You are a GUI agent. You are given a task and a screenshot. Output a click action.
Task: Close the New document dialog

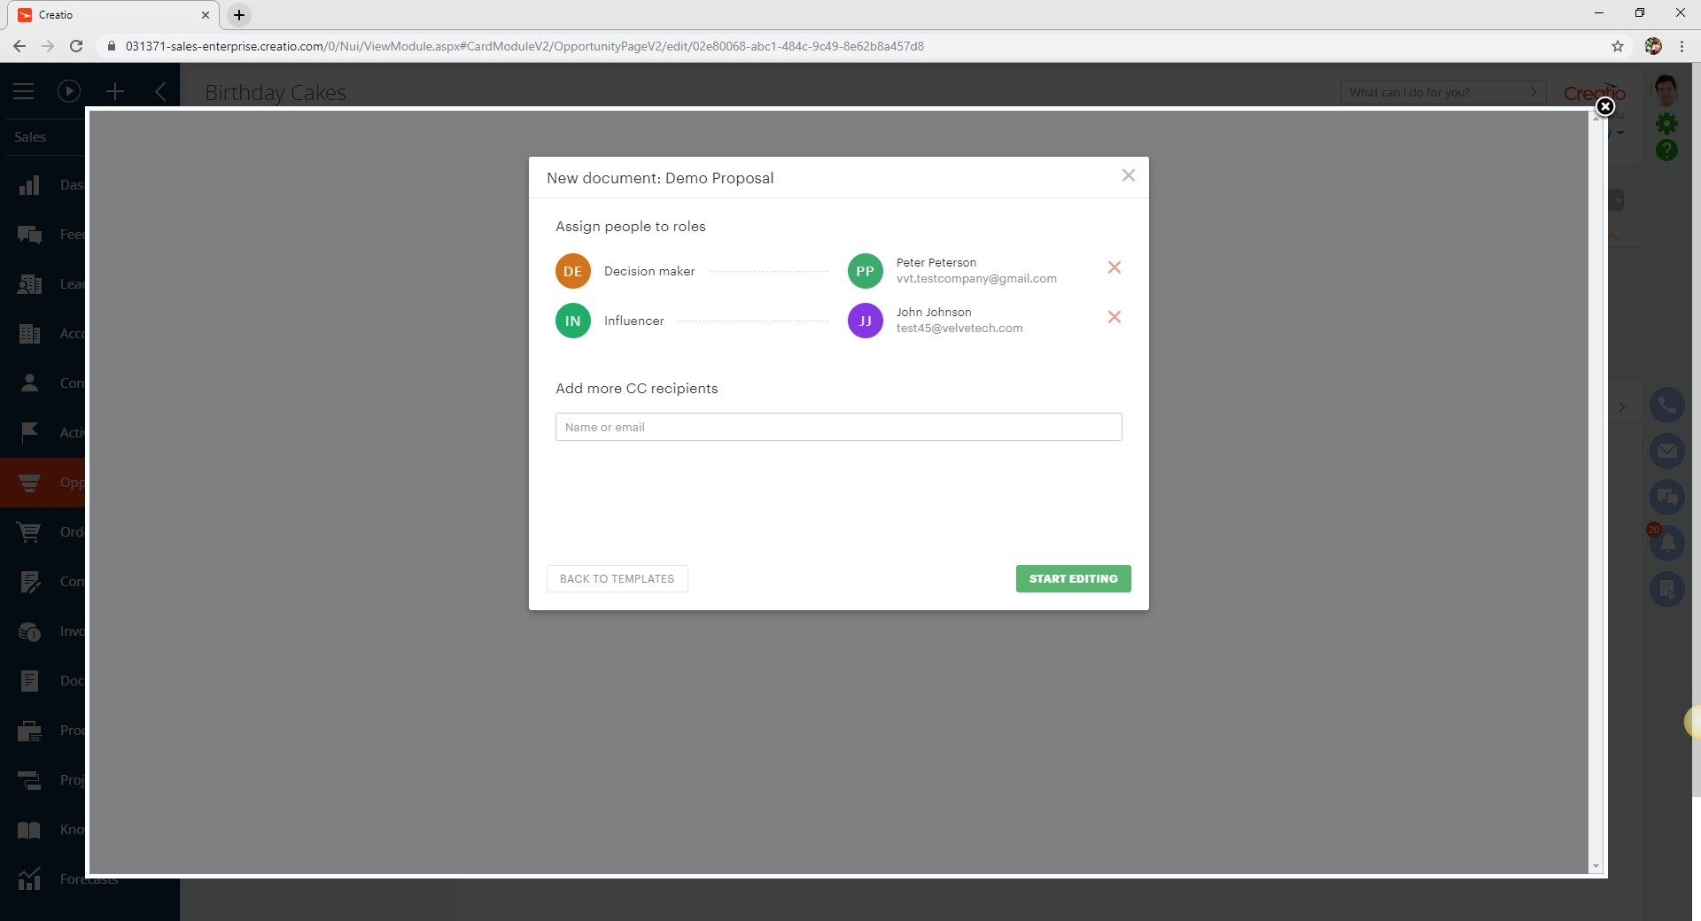pos(1128,175)
